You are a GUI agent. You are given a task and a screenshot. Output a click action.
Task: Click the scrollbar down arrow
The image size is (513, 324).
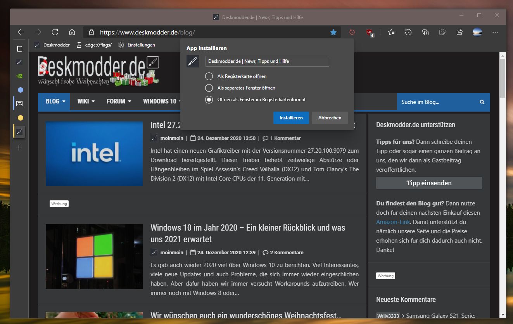(503, 315)
